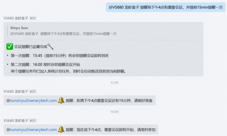The height and width of the screenshot is (136, 227).
Task: Click the 15:45 timestamp divider
Action: 114,82
